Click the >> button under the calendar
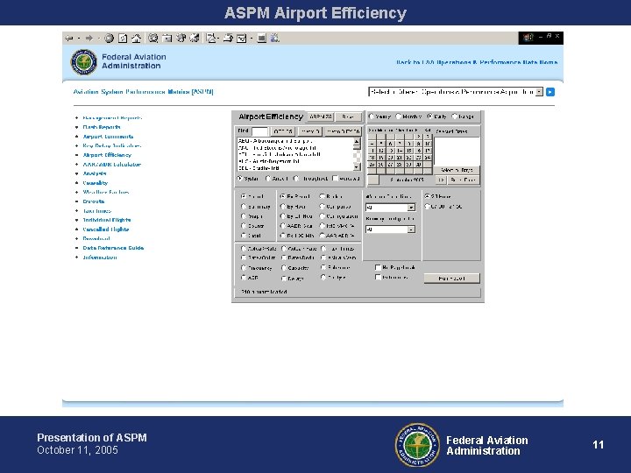 click(x=441, y=180)
